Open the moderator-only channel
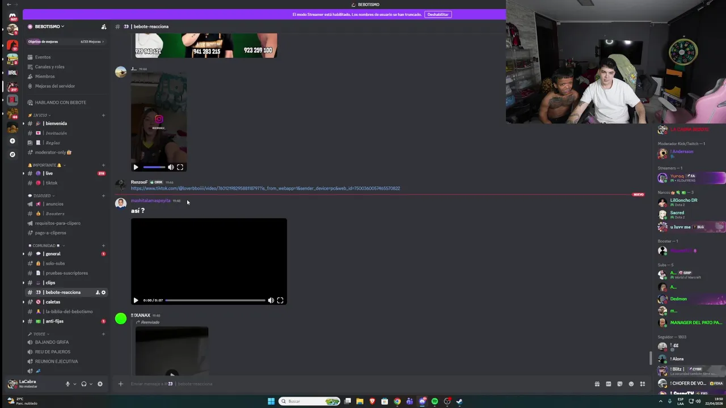 (x=53, y=152)
